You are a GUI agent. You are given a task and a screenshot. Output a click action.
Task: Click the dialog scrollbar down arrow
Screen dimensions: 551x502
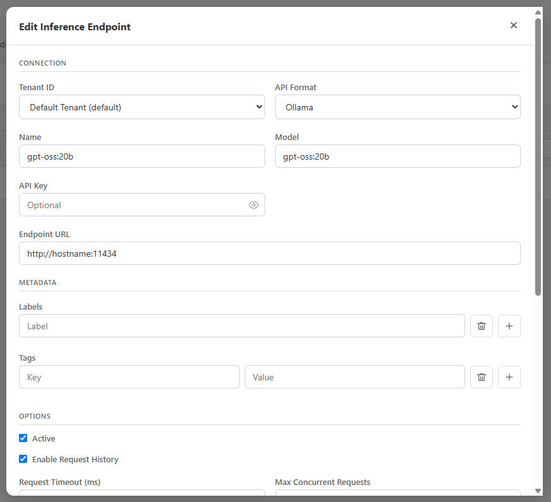tap(538, 491)
